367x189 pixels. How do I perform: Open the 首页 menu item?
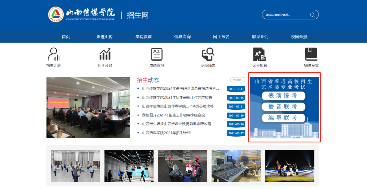(66, 37)
